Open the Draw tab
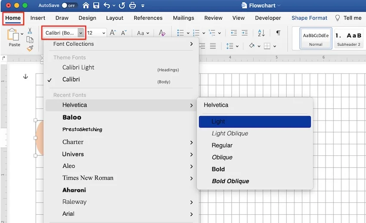The height and width of the screenshot is (223, 366). point(62,18)
